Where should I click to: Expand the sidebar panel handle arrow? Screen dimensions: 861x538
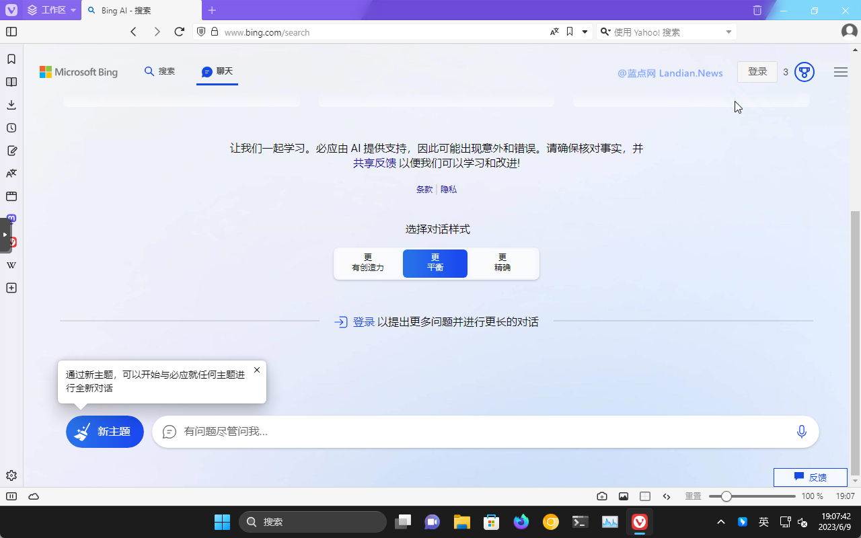5,235
